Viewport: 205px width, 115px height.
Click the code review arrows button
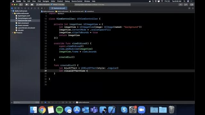click(x=186, y=4)
